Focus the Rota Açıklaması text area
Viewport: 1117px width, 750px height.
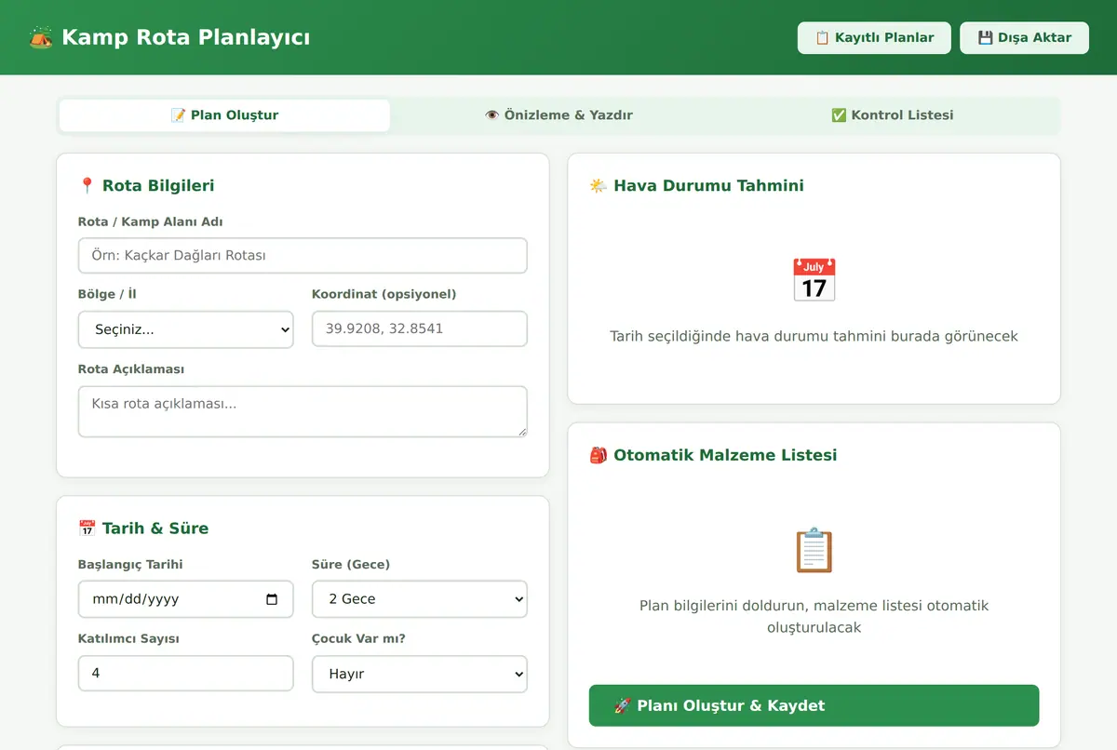(303, 411)
